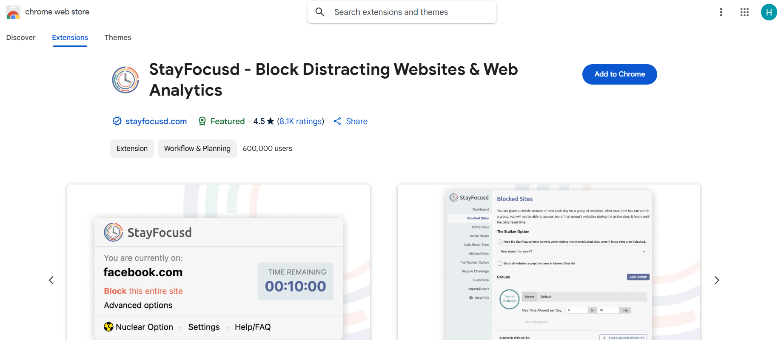This screenshot has width=781, height=340.
Task: Open the three-dot more options menu
Action: 721,12
